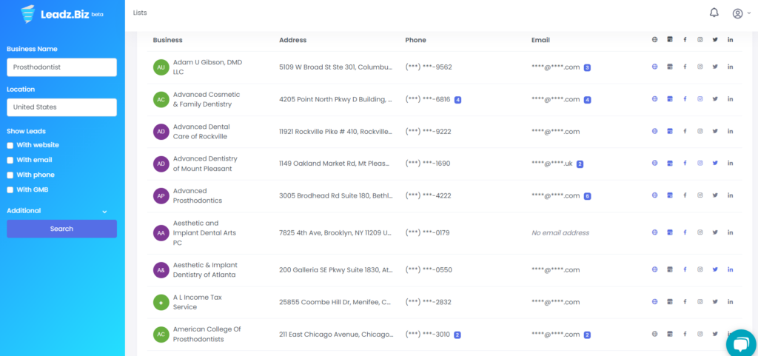The height and width of the screenshot is (356, 758).
Task: Open LinkedIn icon for Aesthetic & Implant Dentistry of Atlanta
Action: pyautogui.click(x=730, y=269)
